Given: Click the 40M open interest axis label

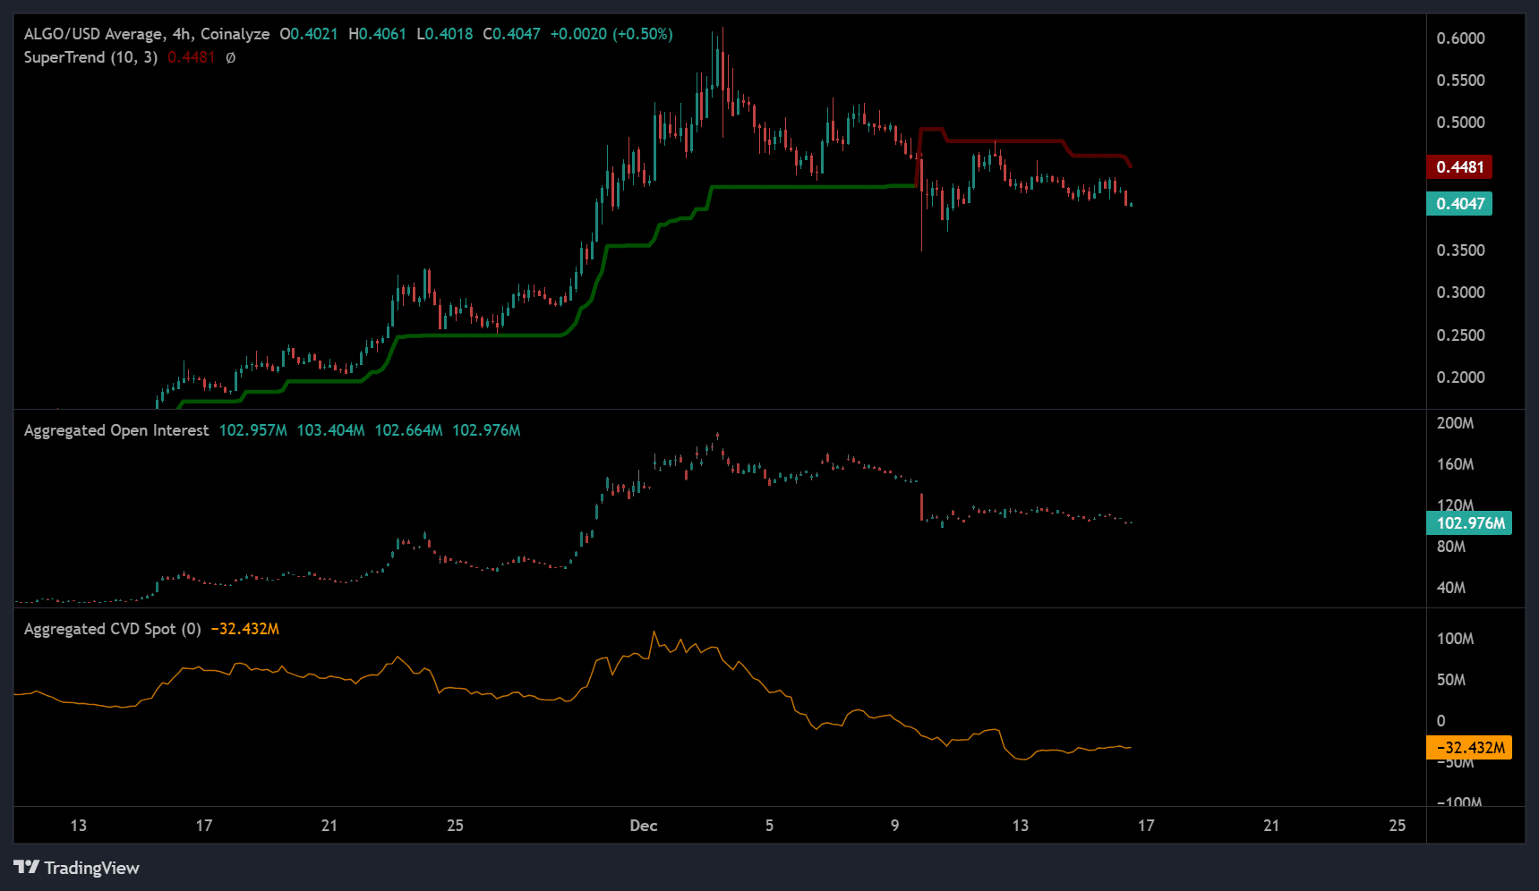Looking at the screenshot, I should click(x=1451, y=588).
